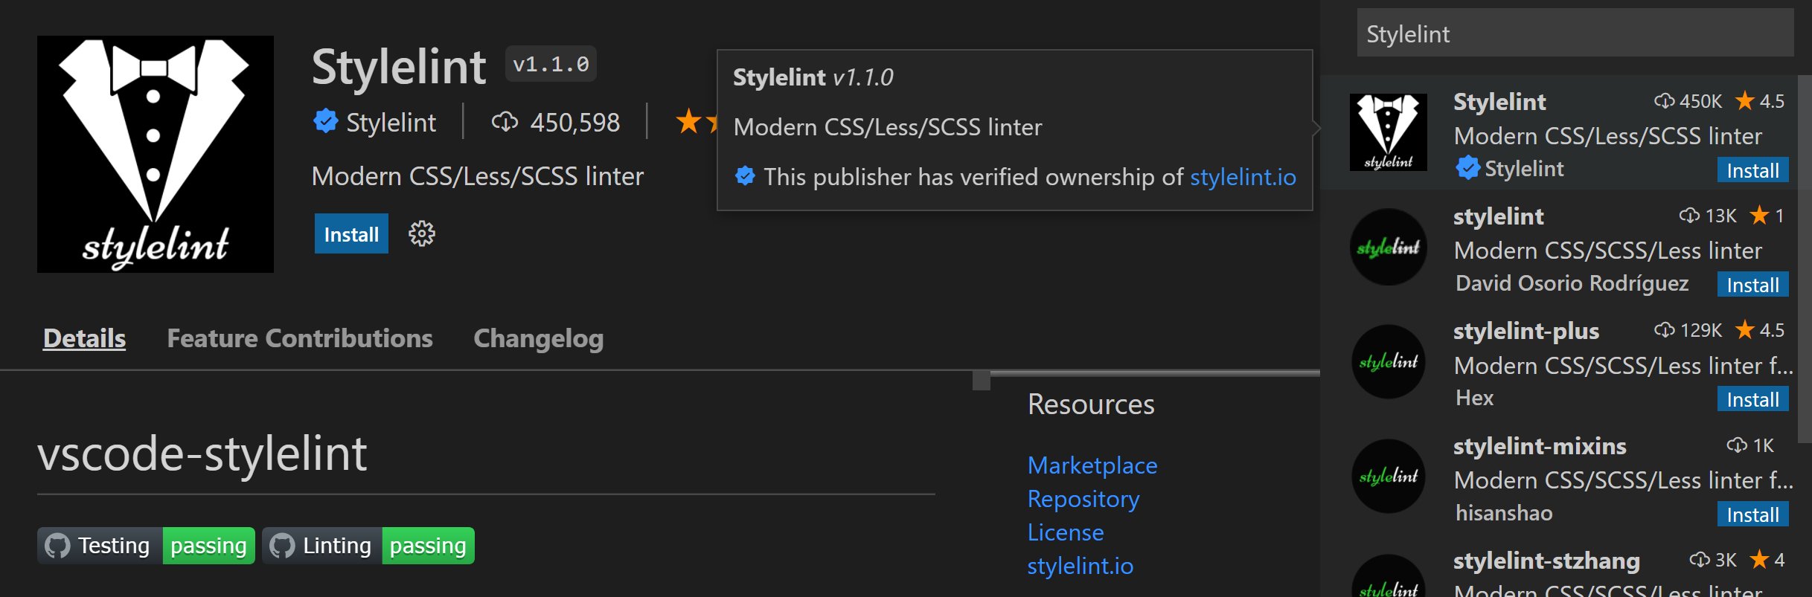Screen dimensions: 1812x597
Task: Open the License resource link
Action: (1066, 532)
